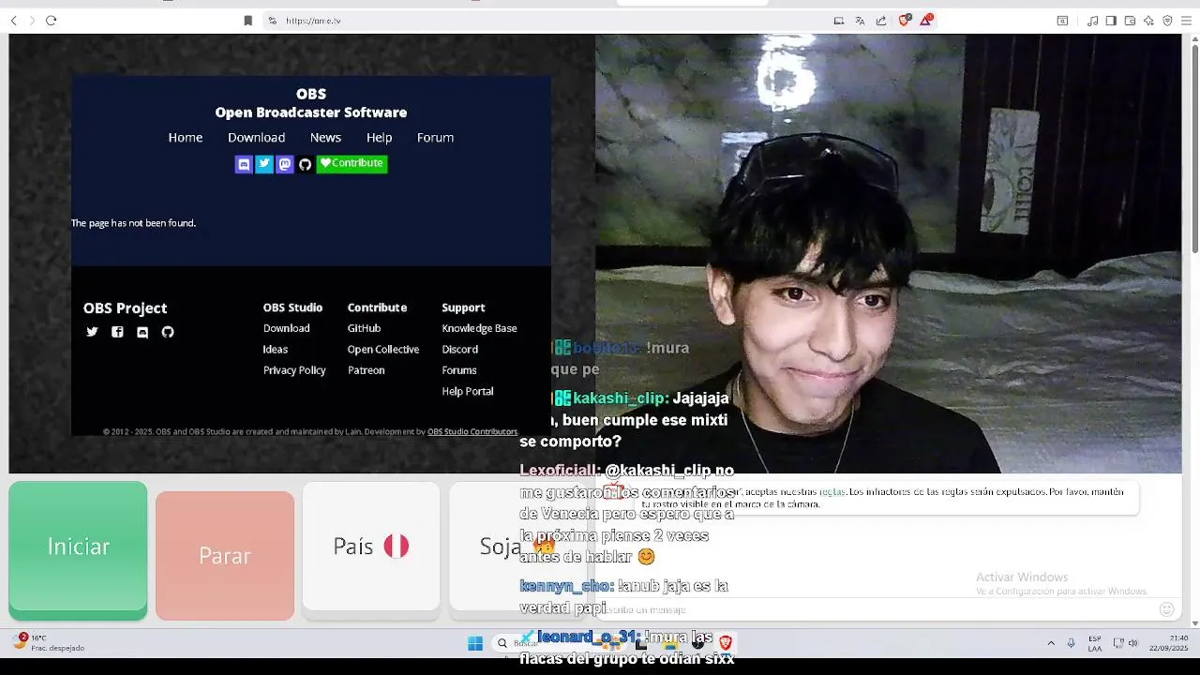Open the music playlist icon in toolbar
Image resolution: width=1200 pixels, height=675 pixels.
pos(1093,21)
